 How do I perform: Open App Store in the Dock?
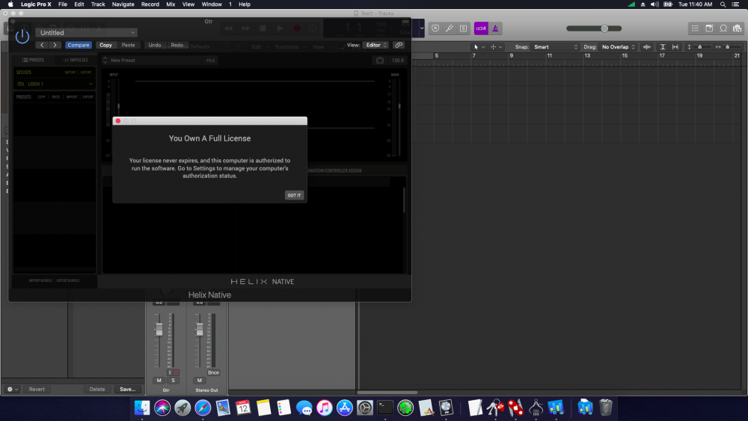[344, 408]
